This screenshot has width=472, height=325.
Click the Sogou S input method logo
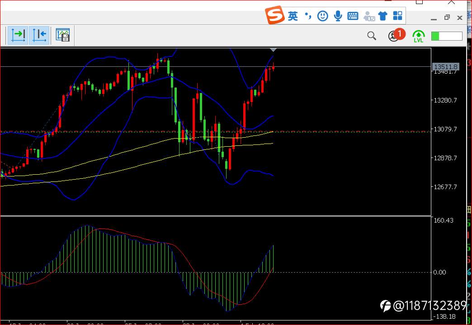coord(275,15)
